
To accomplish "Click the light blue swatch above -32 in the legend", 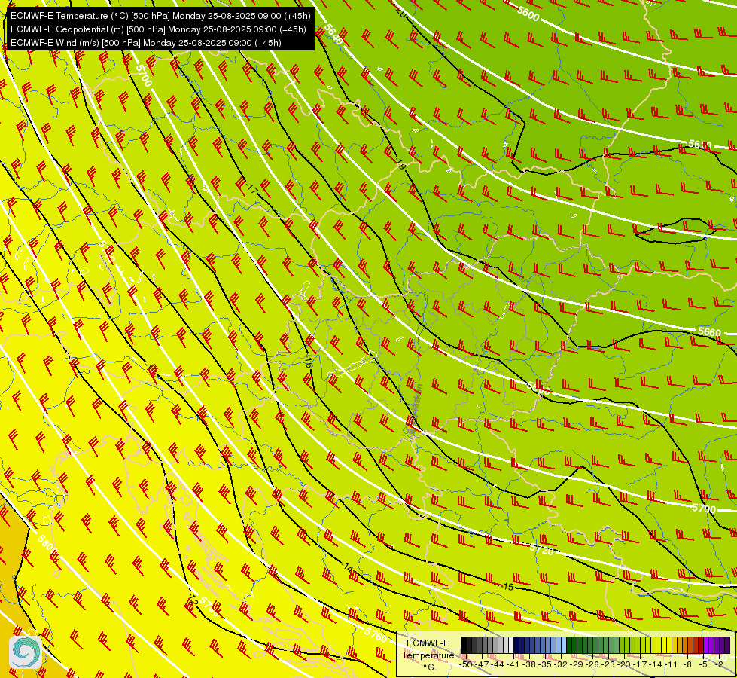I will [564, 645].
